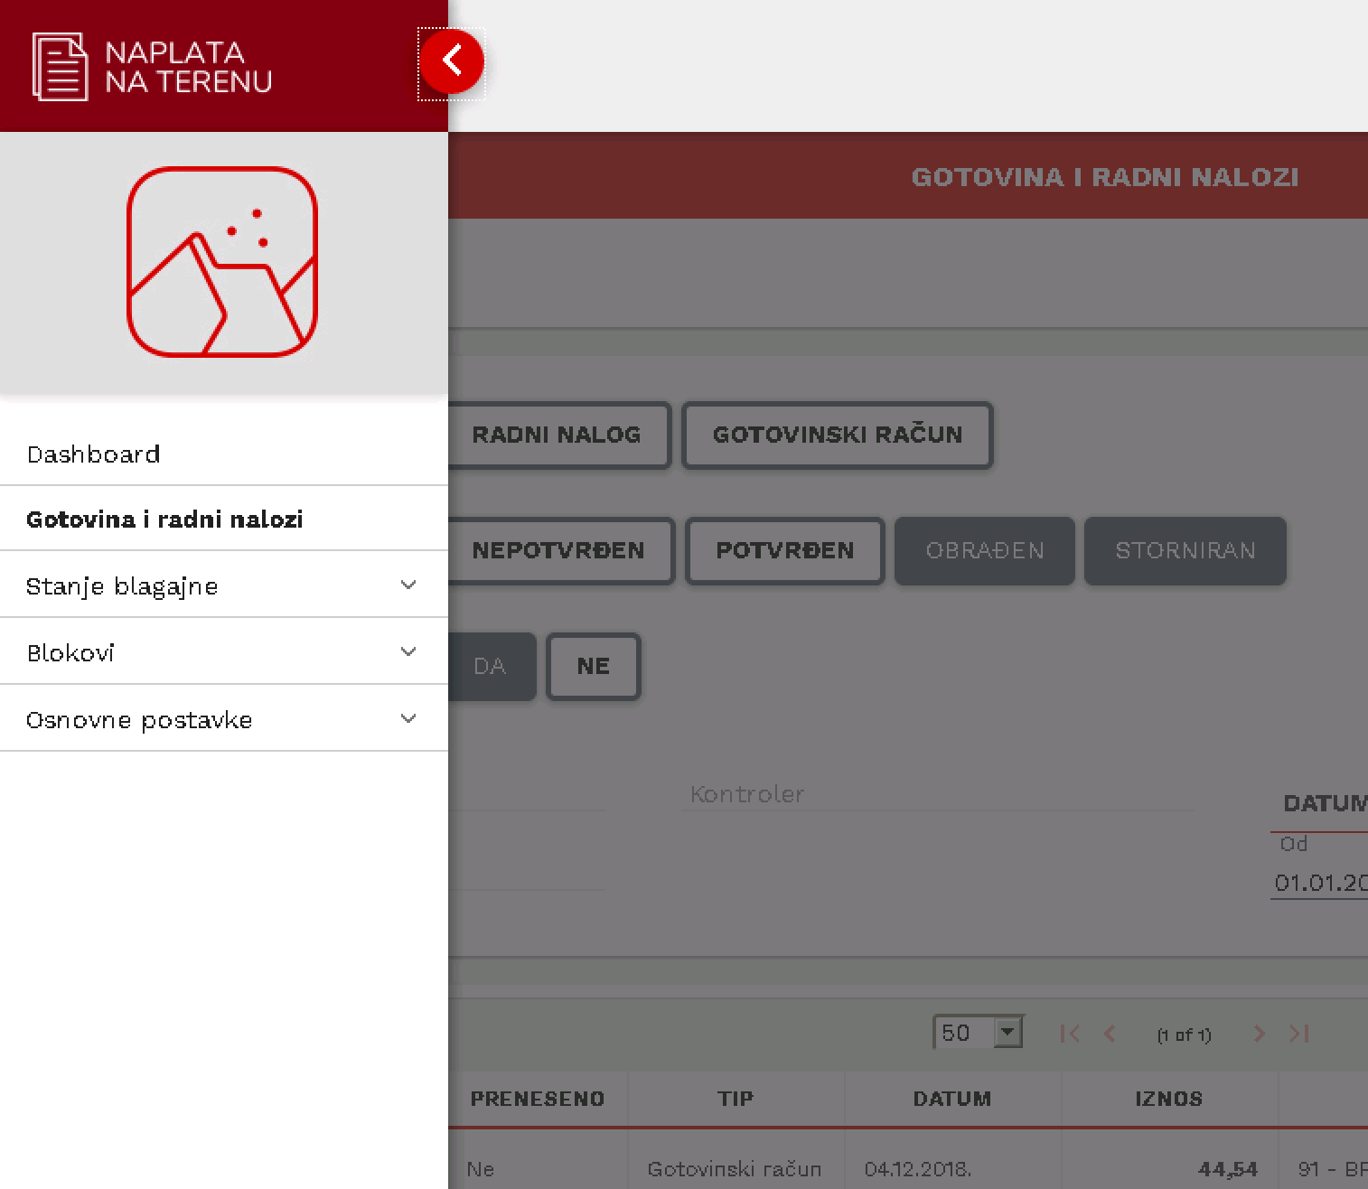Select Gotovina i radni nalozi menu item
Image resolution: width=1368 pixels, height=1189 pixels.
click(x=164, y=520)
